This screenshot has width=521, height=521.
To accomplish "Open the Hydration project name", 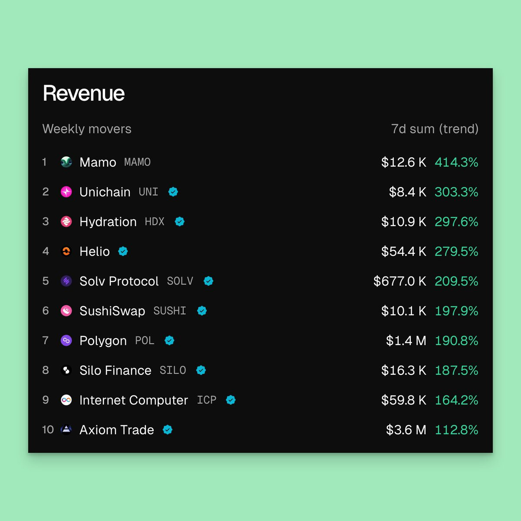I will point(108,222).
